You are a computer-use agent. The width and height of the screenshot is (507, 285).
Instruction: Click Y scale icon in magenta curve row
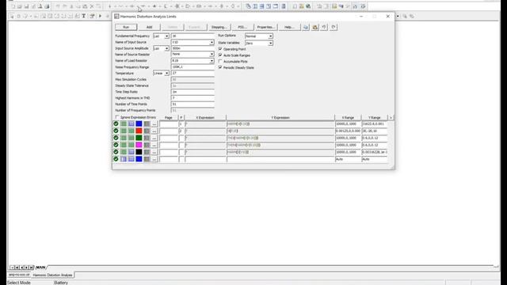(x=132, y=145)
